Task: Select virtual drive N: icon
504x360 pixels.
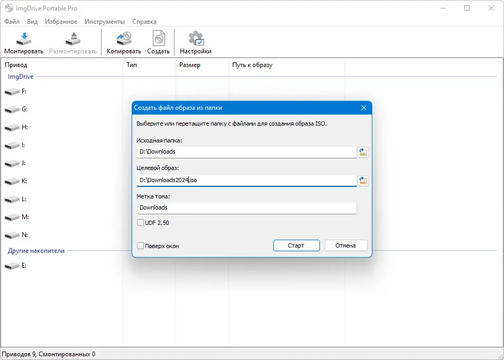Action: pos(12,235)
